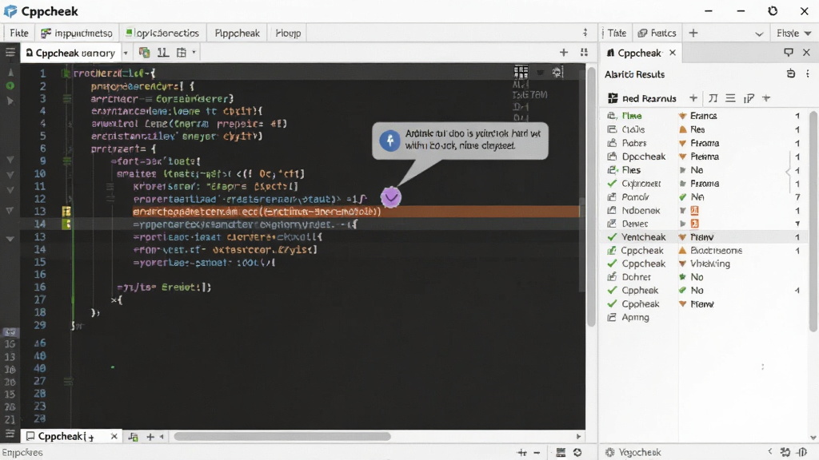Toggle the check mark on Cppheak No row
The height and width of the screenshot is (460, 819).
point(612,290)
